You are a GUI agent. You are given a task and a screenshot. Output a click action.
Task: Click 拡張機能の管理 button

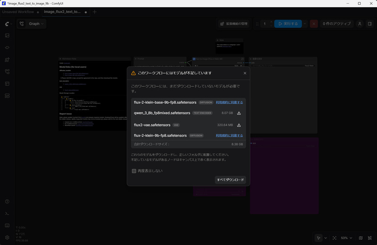(x=234, y=24)
